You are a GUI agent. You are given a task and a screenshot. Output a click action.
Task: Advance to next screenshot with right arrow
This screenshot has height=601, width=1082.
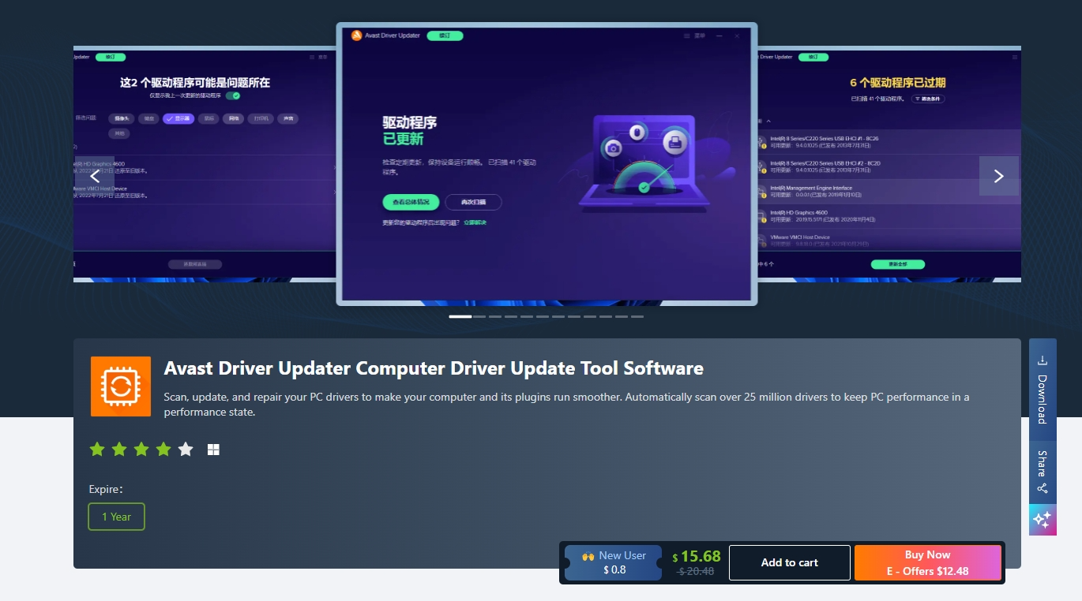click(x=999, y=176)
